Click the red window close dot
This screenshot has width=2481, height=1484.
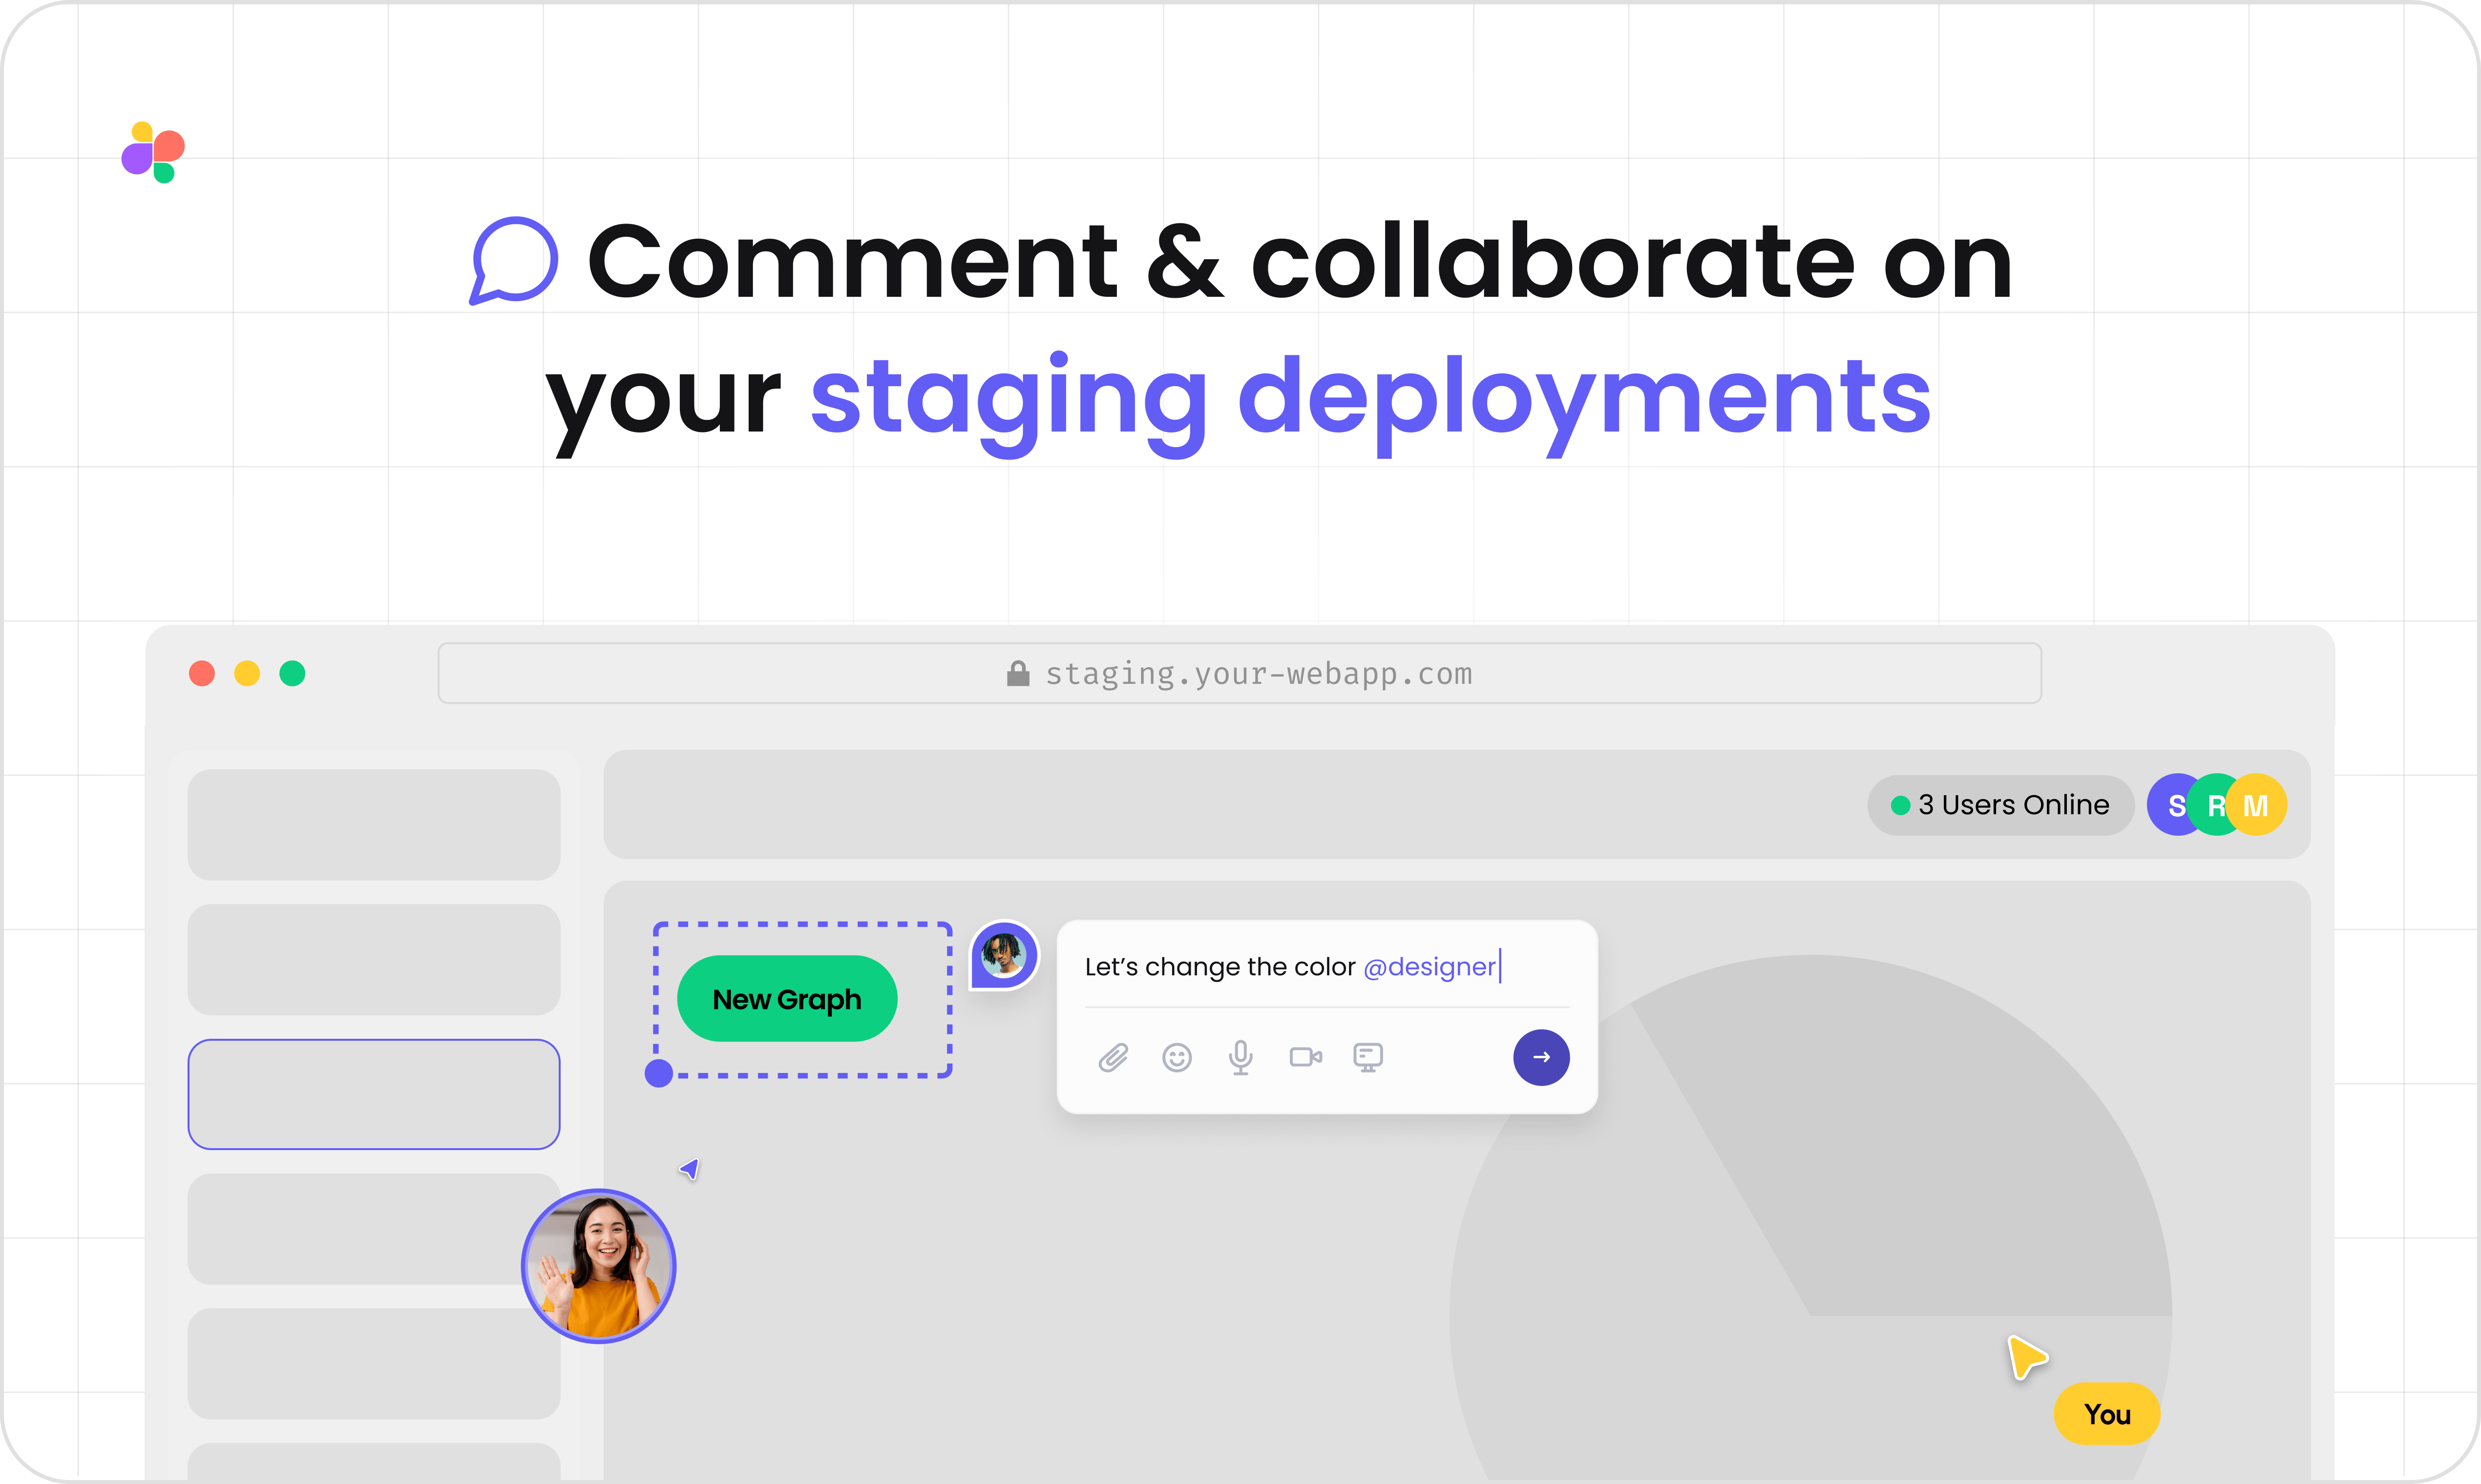point(202,673)
